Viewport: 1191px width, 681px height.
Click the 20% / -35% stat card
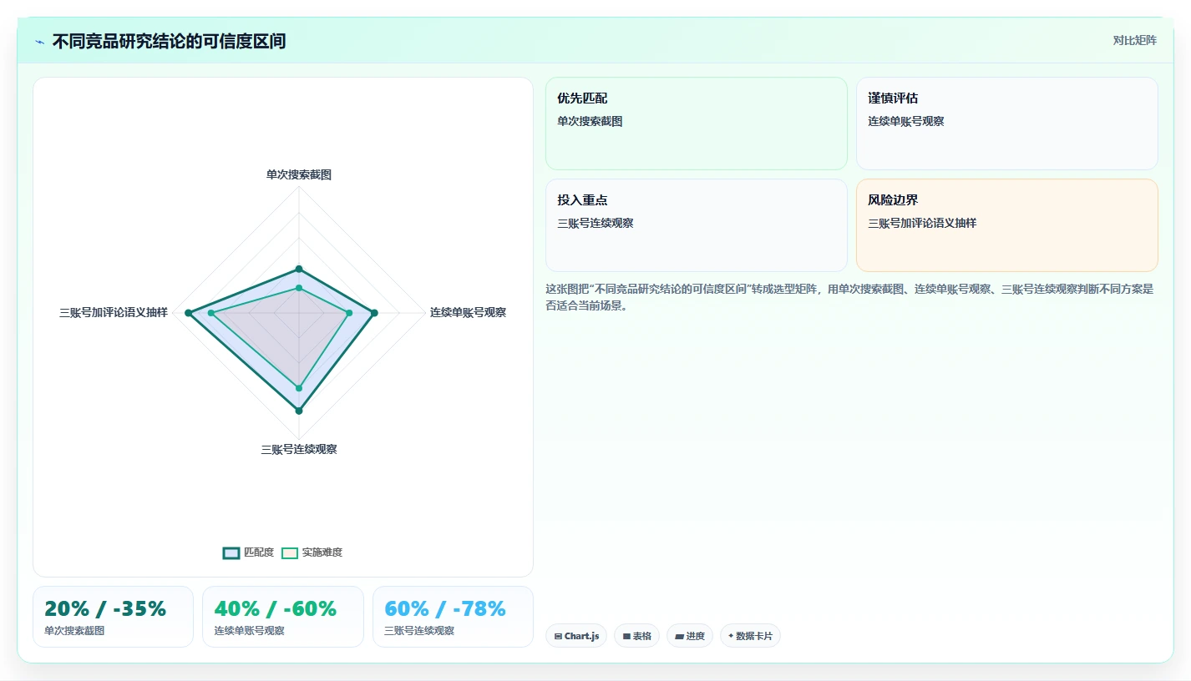tap(113, 617)
